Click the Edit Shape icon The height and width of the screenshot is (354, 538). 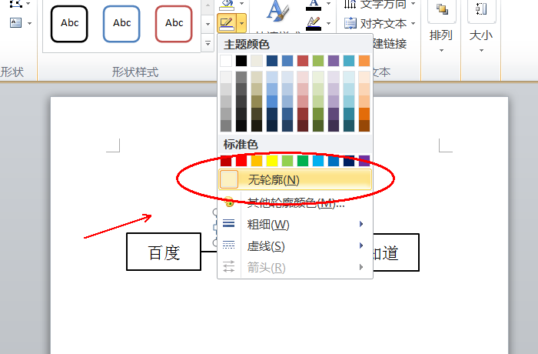coord(16,3)
